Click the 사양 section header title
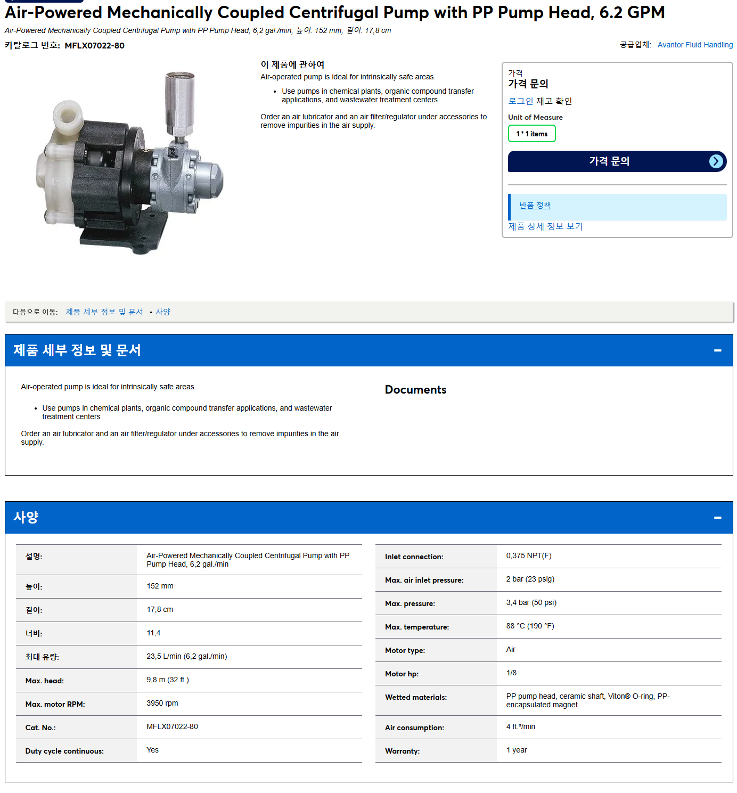This screenshot has height=793, width=737. [26, 518]
